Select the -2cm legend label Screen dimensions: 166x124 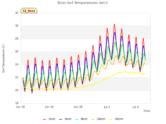[x=52, y=119]
